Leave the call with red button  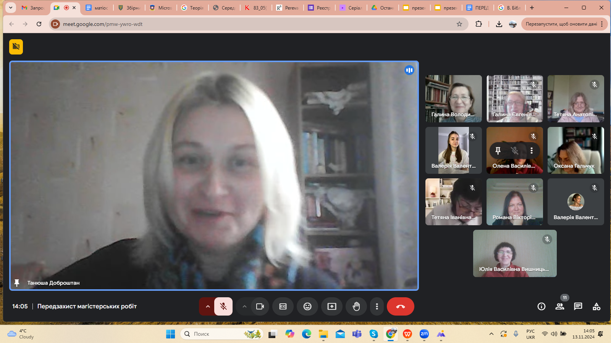click(x=400, y=306)
